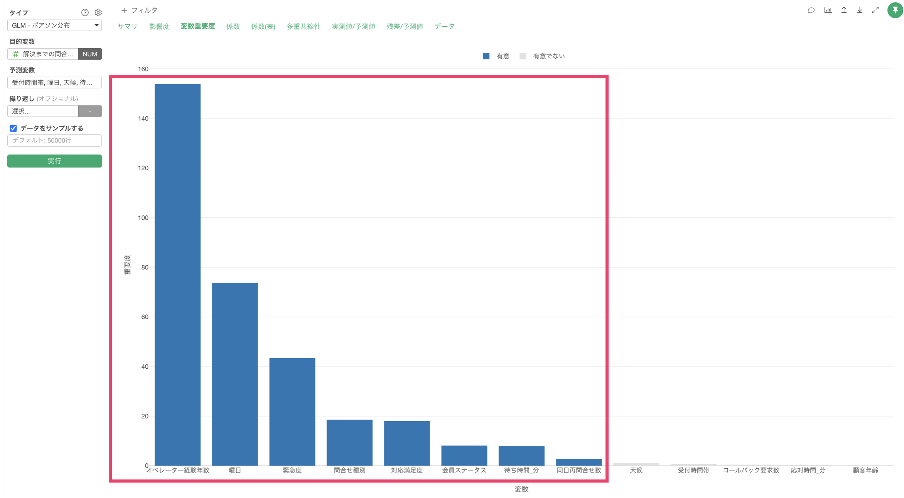Image resolution: width=904 pixels, height=498 pixels.
Task: Open the 実測値/予測値 tab
Action: click(x=354, y=27)
